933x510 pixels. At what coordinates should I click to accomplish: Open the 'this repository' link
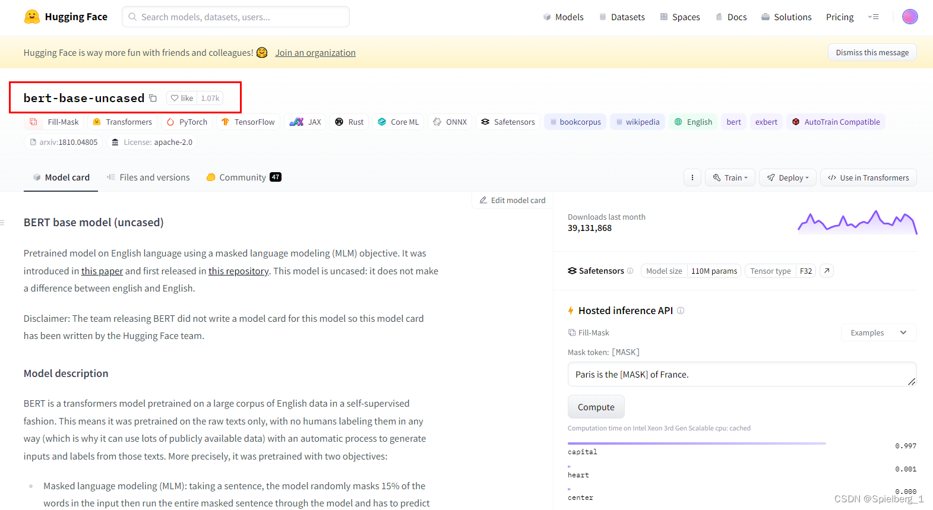(x=239, y=271)
